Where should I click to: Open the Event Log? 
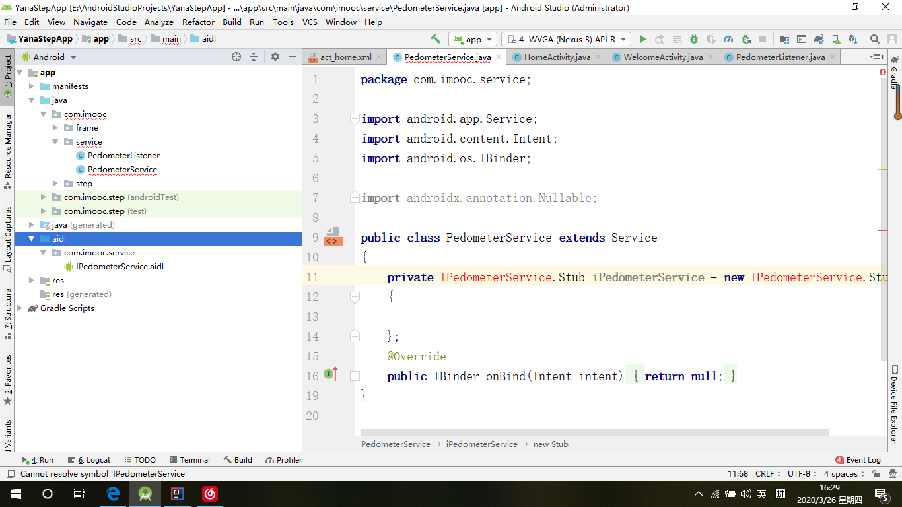pos(858,460)
